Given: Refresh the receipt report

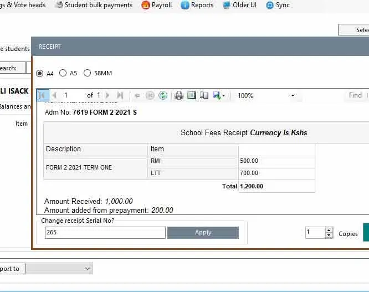Looking at the screenshot, I should (x=163, y=95).
